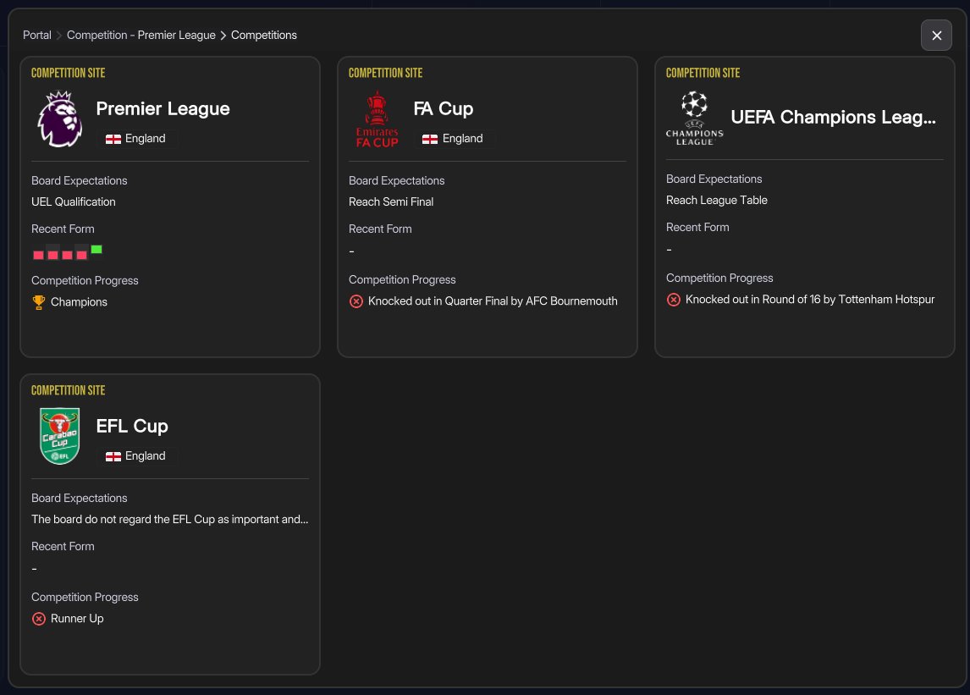Click the gold Champions trophy icon
This screenshot has height=695, width=970.
(38, 302)
